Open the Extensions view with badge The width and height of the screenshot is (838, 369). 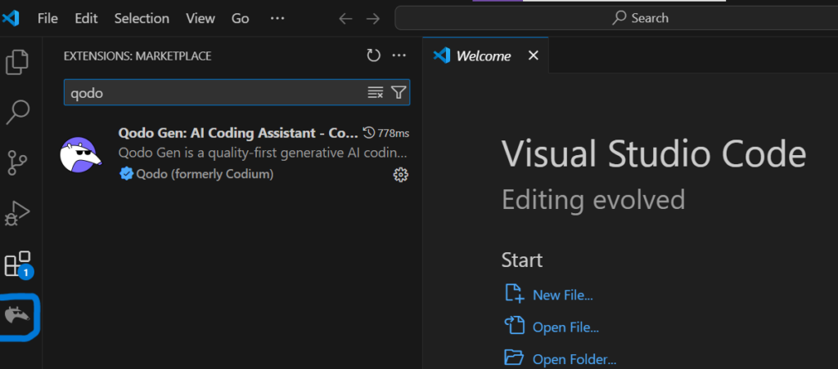(18, 265)
